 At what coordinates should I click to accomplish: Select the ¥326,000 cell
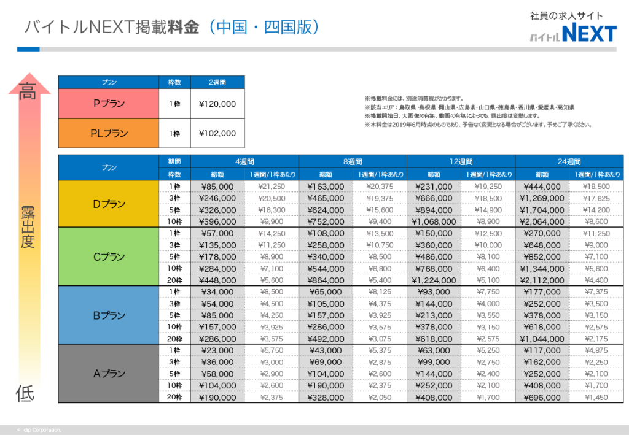pos(217,210)
